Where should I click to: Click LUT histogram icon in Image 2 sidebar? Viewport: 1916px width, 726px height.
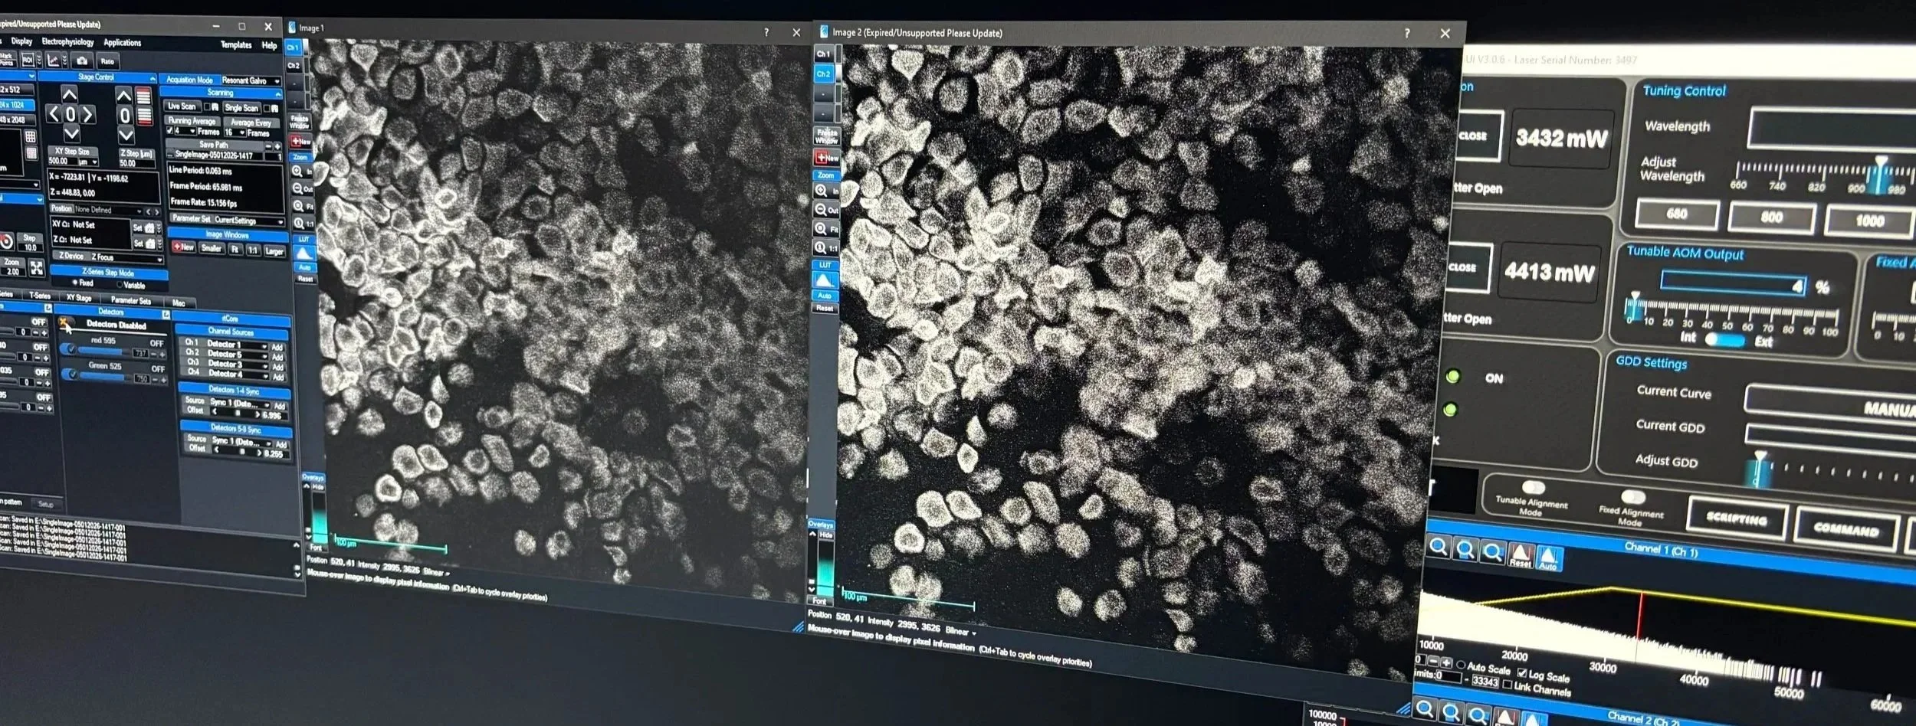tap(825, 280)
